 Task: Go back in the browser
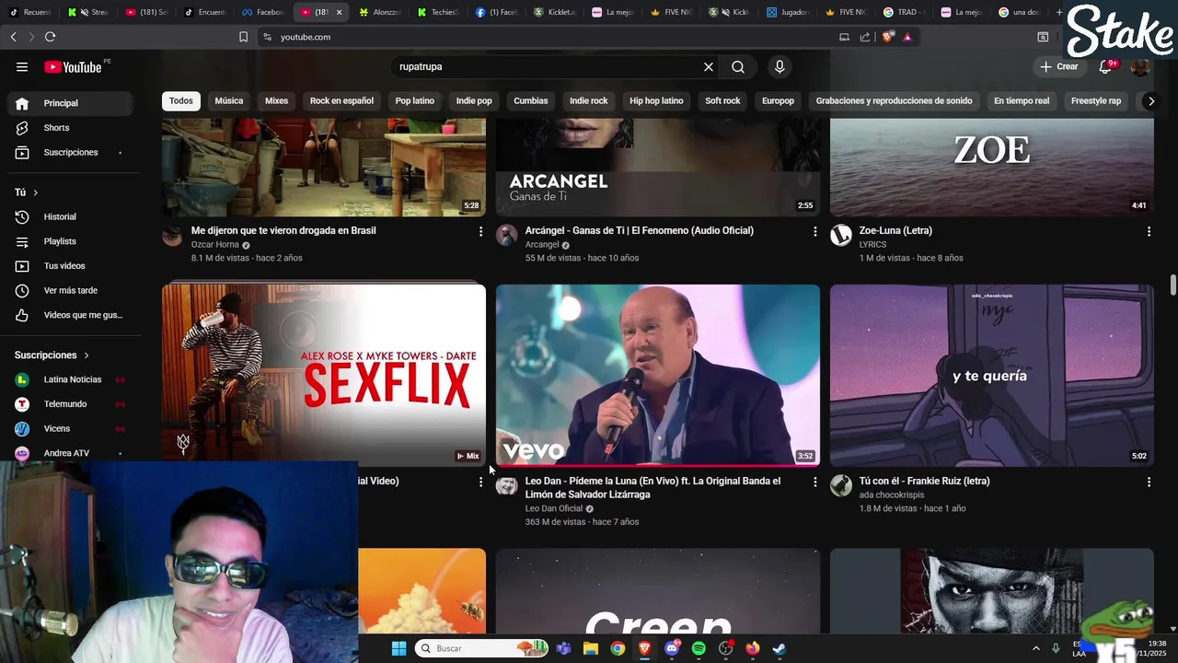pyautogui.click(x=13, y=37)
